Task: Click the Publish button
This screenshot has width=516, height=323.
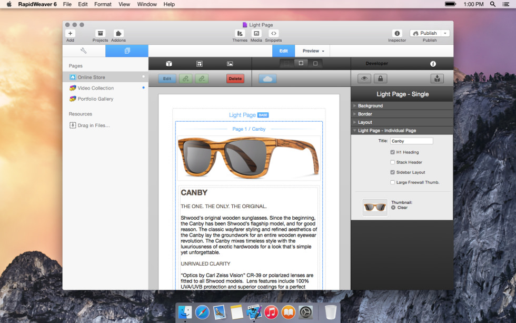Action: (x=425, y=33)
